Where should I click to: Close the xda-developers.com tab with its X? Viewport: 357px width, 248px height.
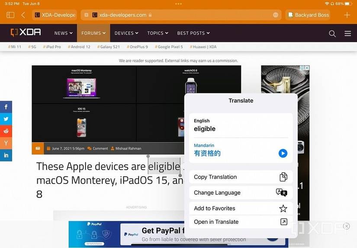[86, 15]
